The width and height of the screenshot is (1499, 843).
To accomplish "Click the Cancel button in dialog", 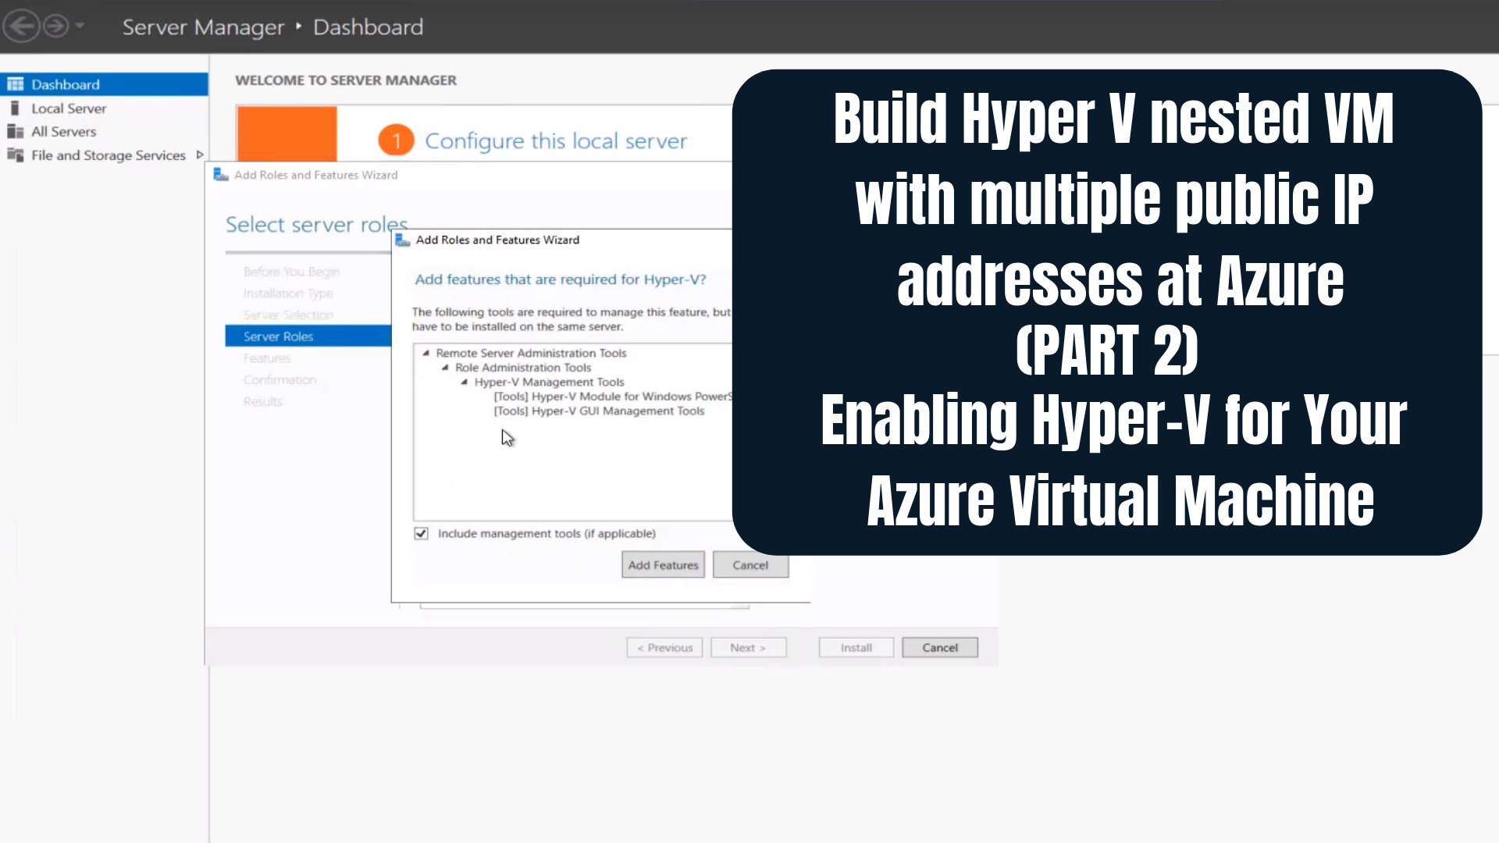I will pyautogui.click(x=750, y=564).
